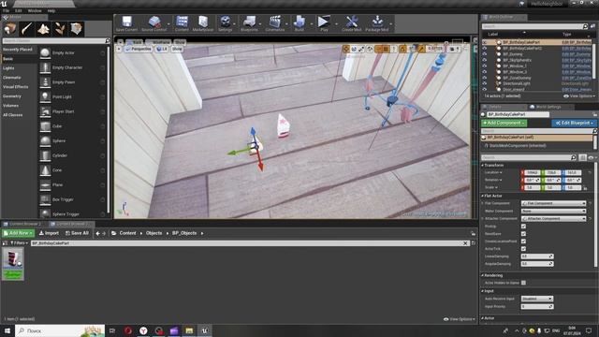The image size is (599, 337).
Task: Open the File menu
Action: click(x=7, y=10)
